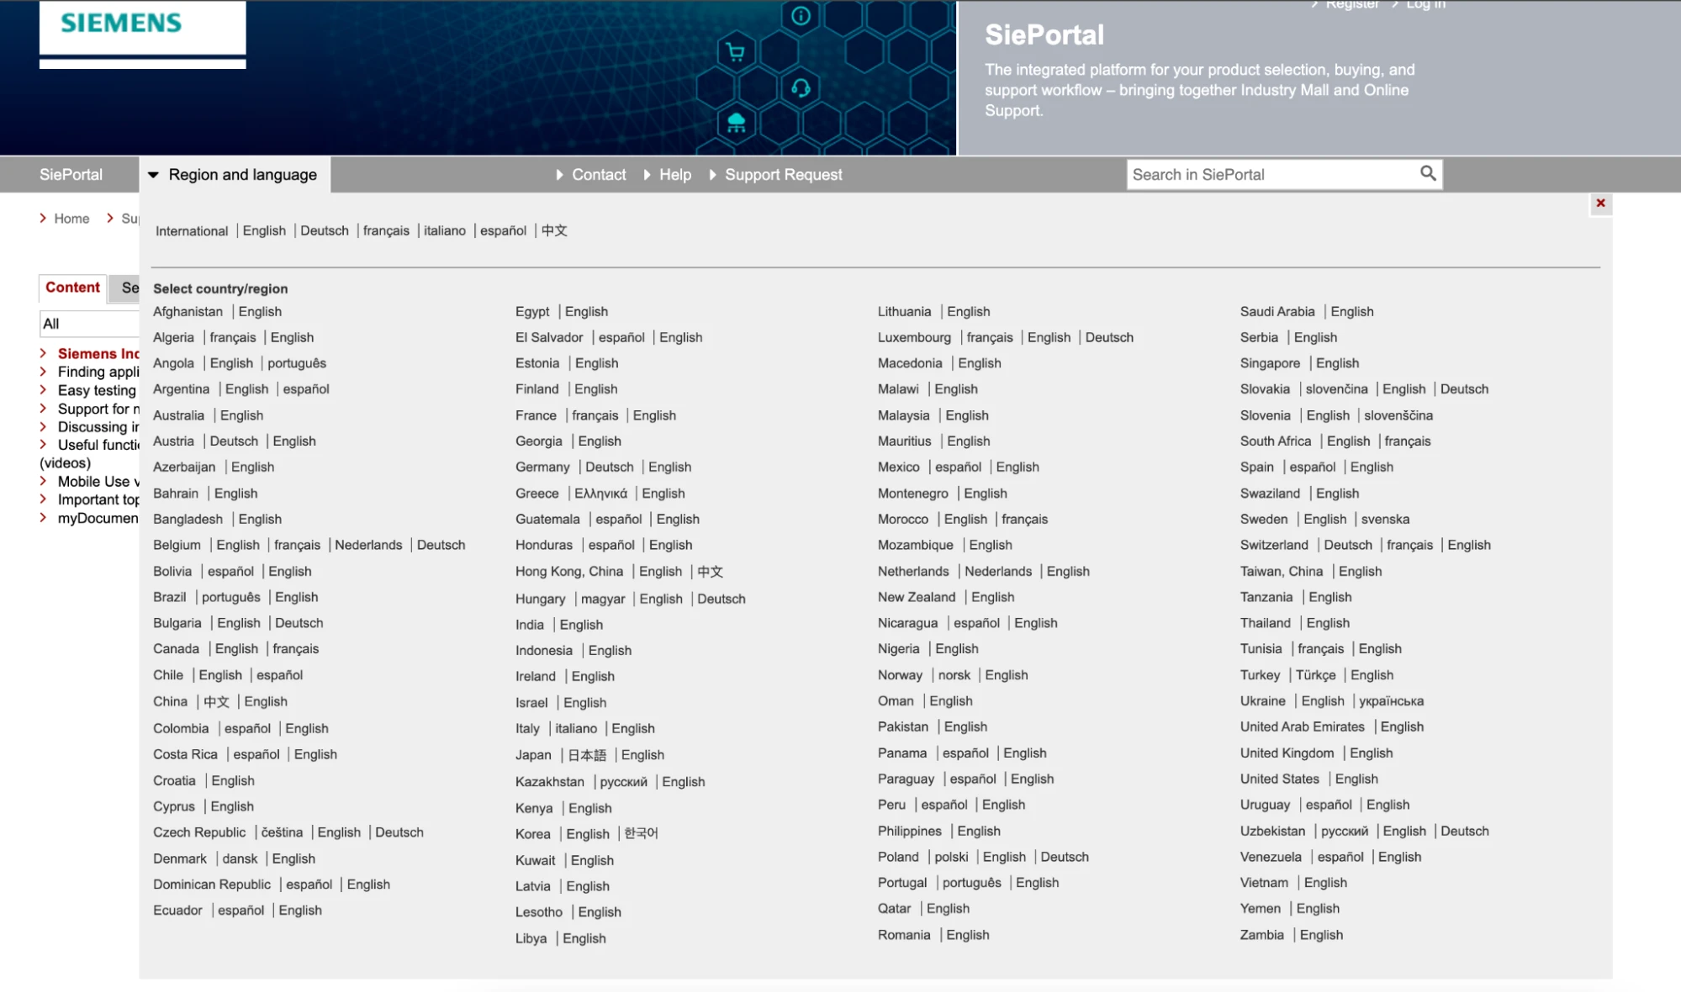Click the shopping cart hexagon icon
1681x993 pixels.
736,53
